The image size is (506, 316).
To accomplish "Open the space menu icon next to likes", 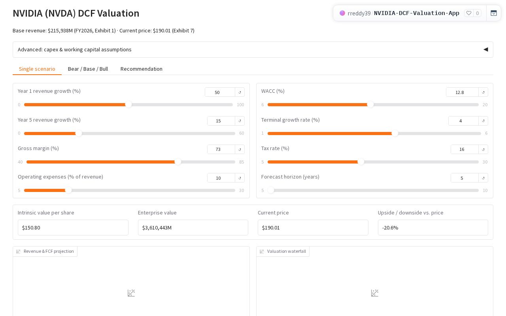I will click(494, 13).
